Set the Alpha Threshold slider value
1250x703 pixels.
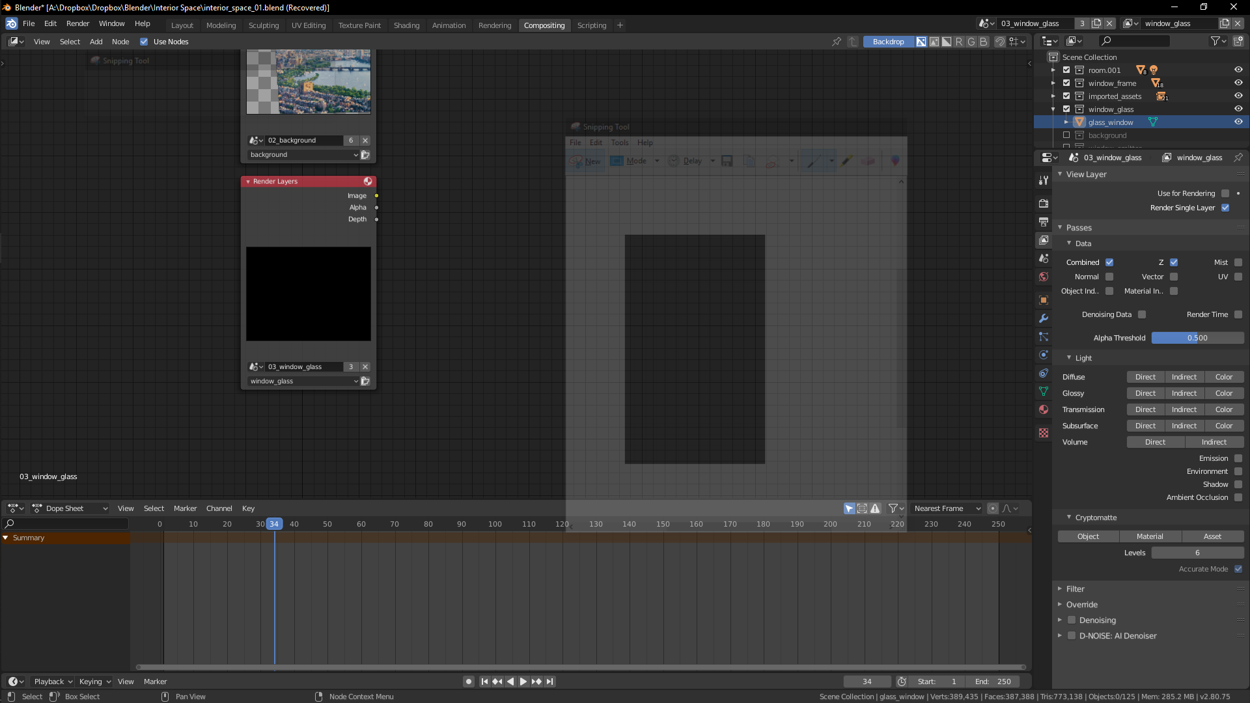1198,338
